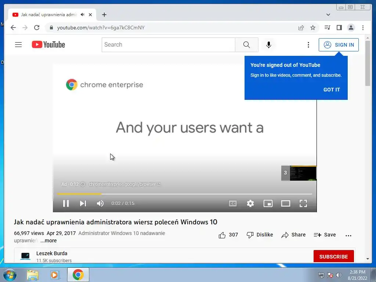Switch to miniplayer mode
The image size is (376, 282).
pos(268,203)
